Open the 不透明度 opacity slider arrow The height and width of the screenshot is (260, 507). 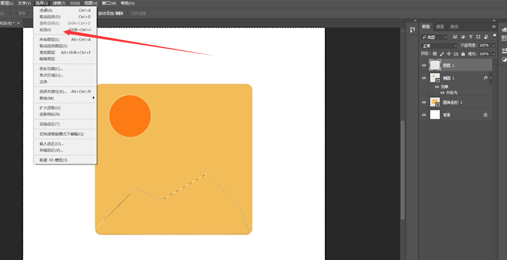(x=493, y=46)
